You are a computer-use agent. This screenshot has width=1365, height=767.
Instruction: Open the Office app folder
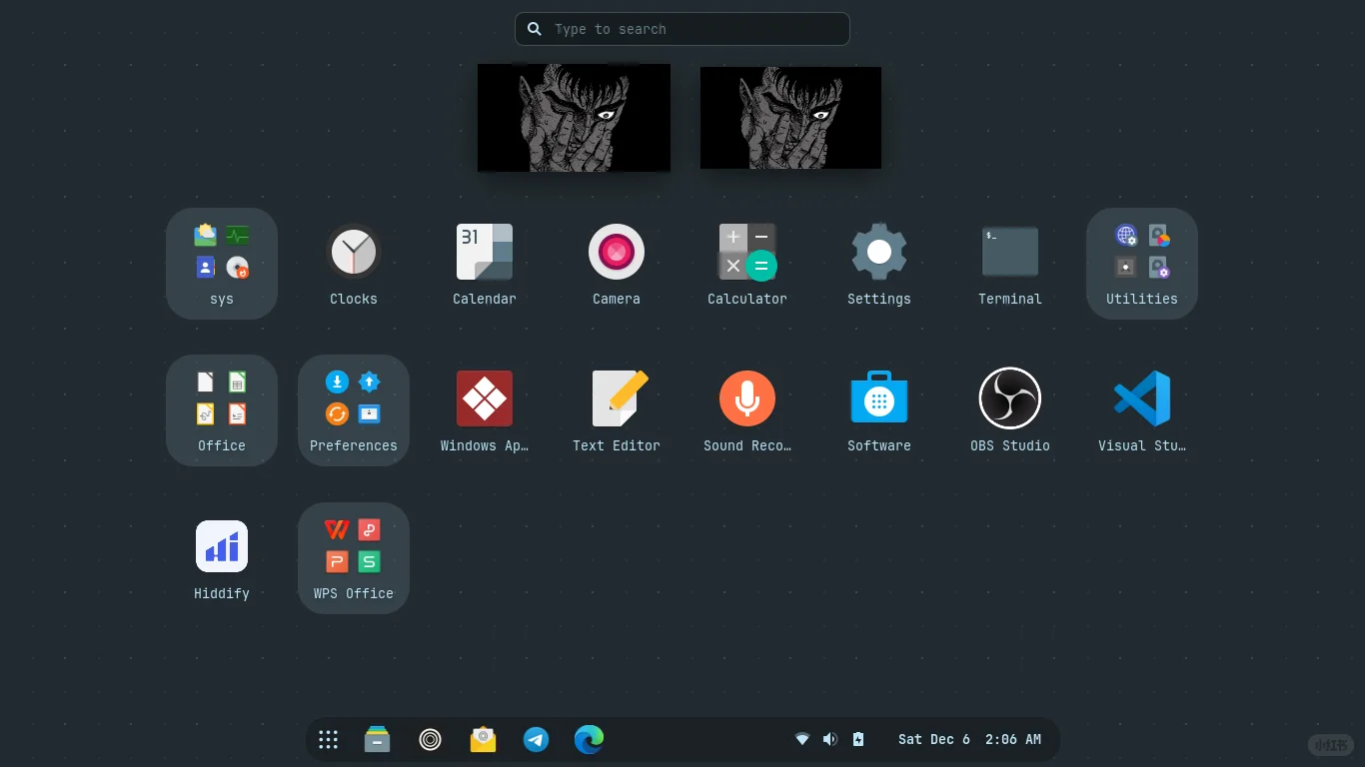pos(222,410)
